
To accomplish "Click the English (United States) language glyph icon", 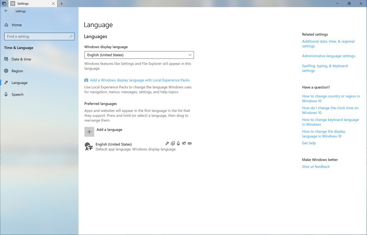I will (x=89, y=147).
